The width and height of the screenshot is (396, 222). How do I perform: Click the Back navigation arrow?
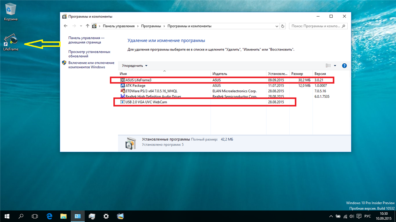[x=66, y=26]
